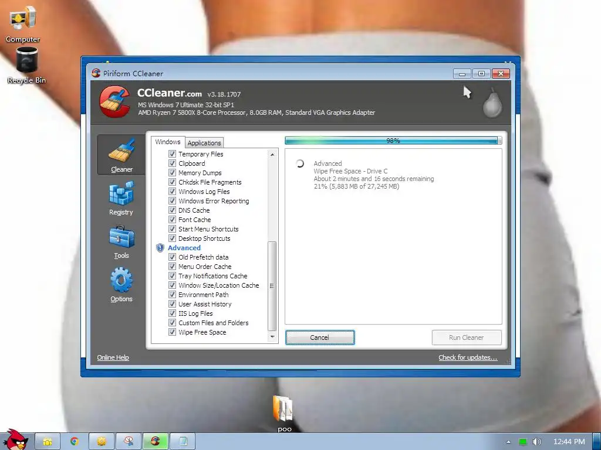This screenshot has height=450, width=601.
Task: Click the 12:44 PM clock
Action: point(569,442)
